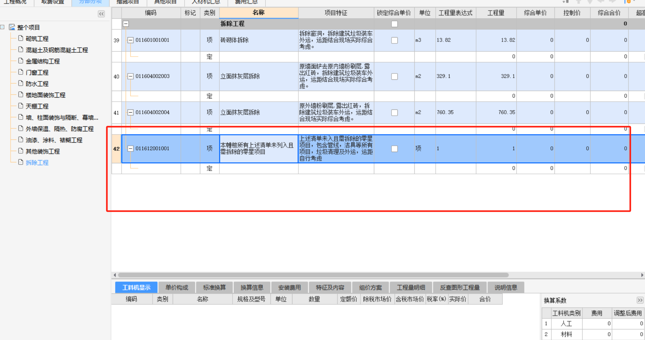
Task: Click the 材料 row in 换算系数 table
Action: tap(593, 334)
